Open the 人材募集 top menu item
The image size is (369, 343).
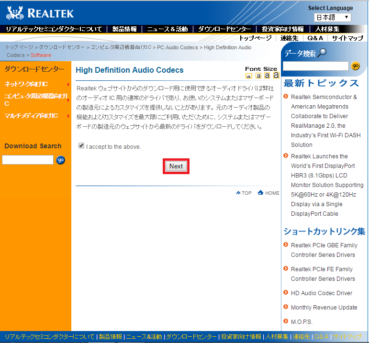327,29
